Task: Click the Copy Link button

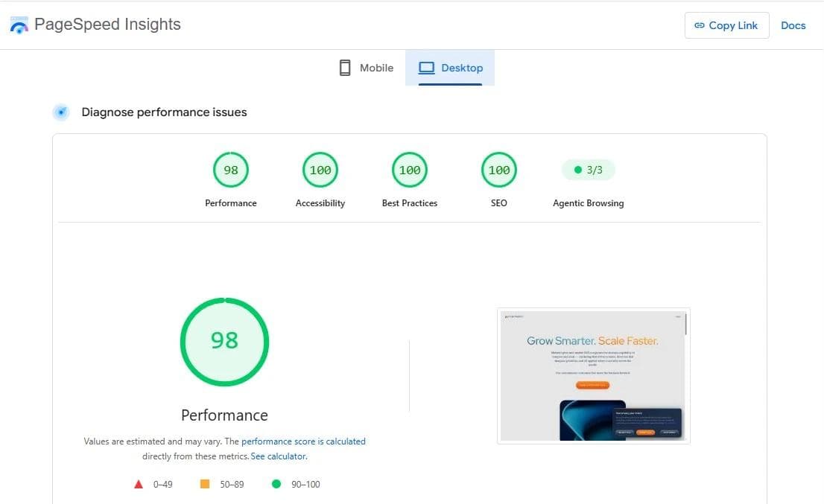Action: coord(727,25)
